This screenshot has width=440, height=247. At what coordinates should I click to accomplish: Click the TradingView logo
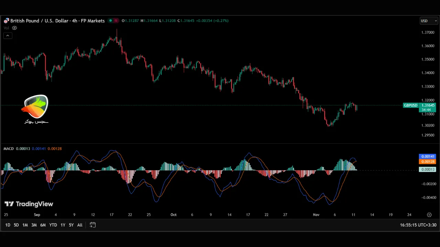(29, 204)
